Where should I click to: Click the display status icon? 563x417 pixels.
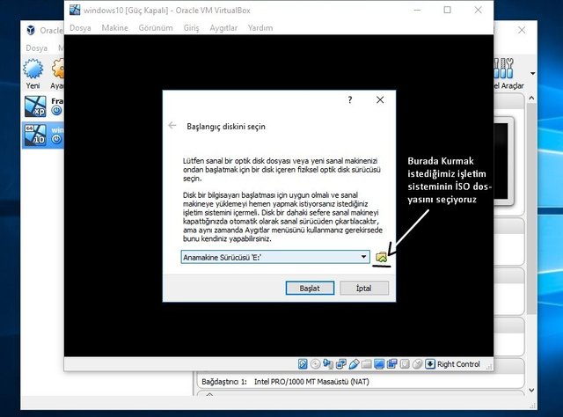(x=379, y=364)
